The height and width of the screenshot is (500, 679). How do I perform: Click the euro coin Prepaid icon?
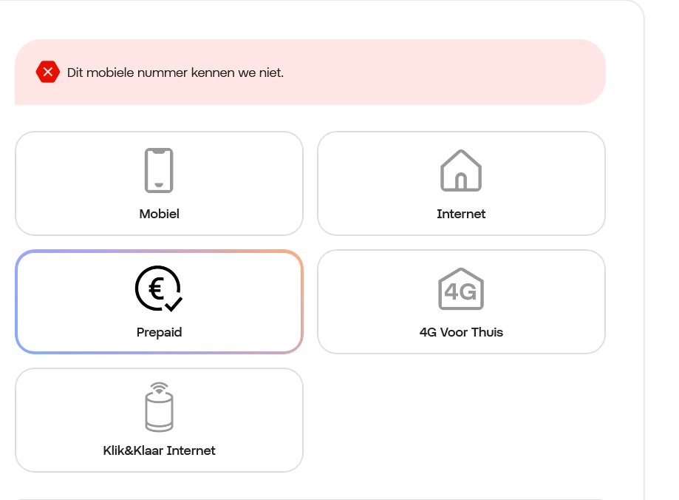click(x=157, y=288)
